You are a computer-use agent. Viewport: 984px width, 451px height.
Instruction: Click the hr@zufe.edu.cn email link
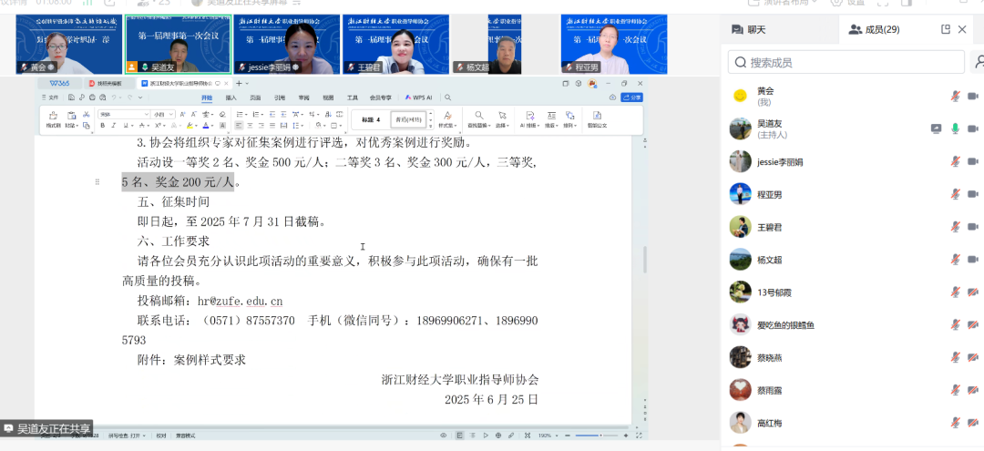[x=241, y=301]
